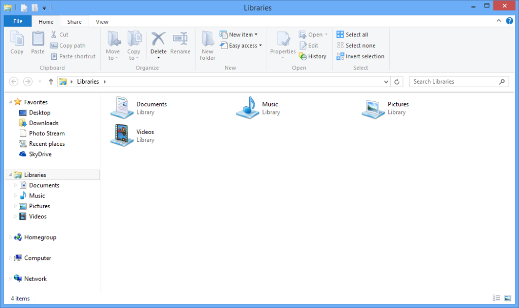Select the Move to icon

113,45
